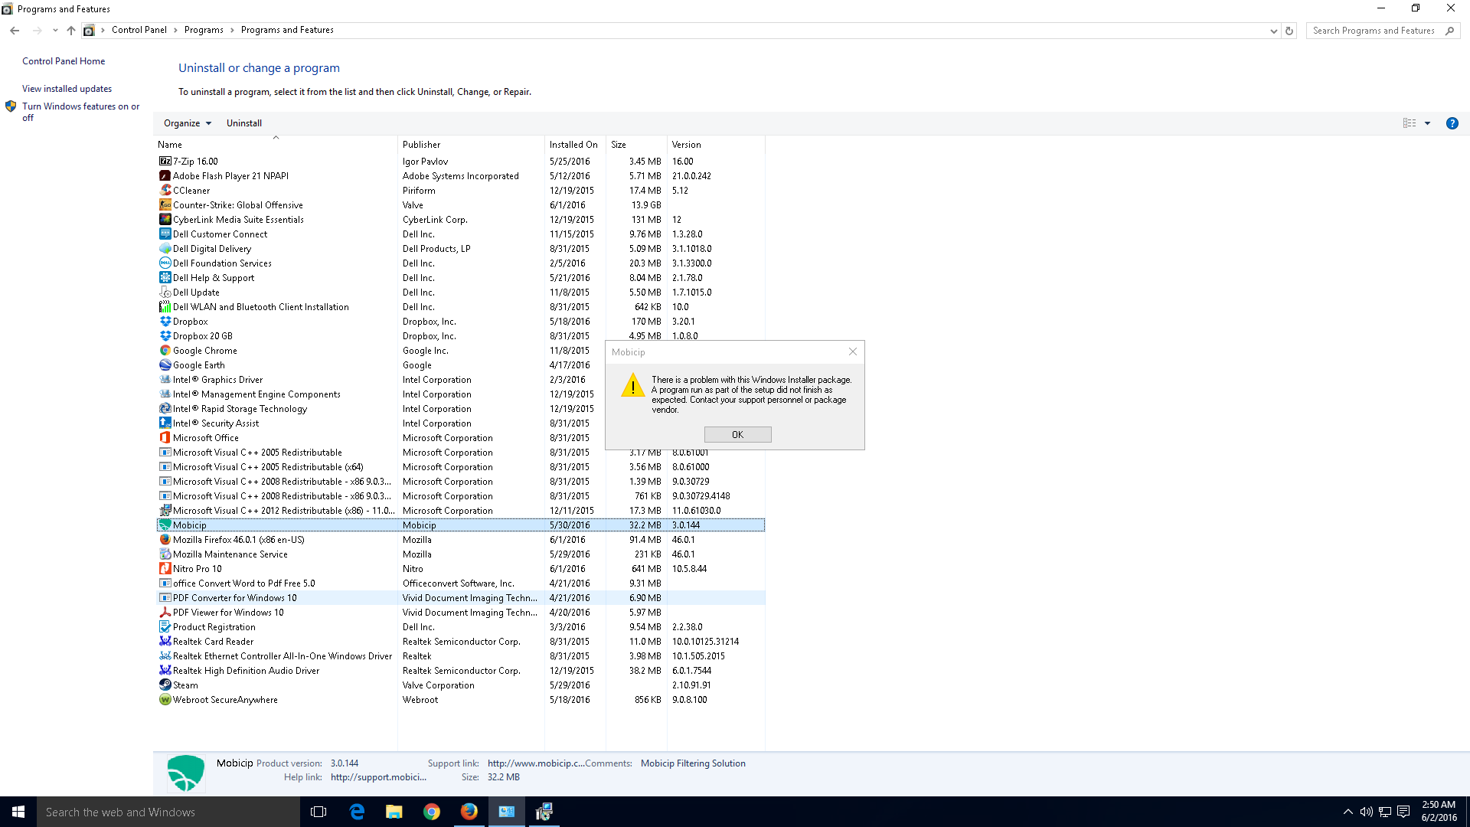1470x827 pixels.
Task: Select Realtek High Definition Audio Driver entry
Action: (460, 671)
